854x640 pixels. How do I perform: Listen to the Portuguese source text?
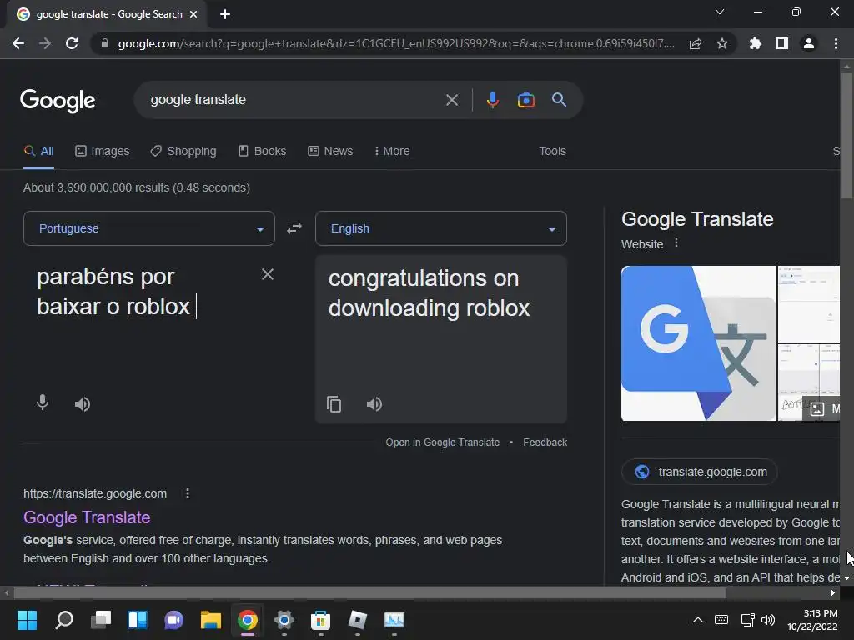pos(83,404)
